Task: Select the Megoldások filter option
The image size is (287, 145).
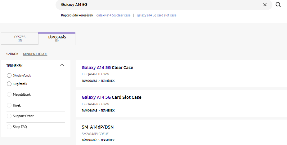Action: click(x=9, y=94)
